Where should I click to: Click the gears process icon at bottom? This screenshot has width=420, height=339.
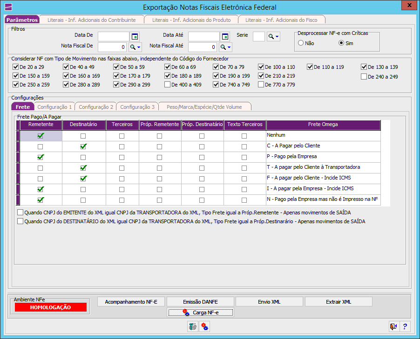[x=204, y=326]
